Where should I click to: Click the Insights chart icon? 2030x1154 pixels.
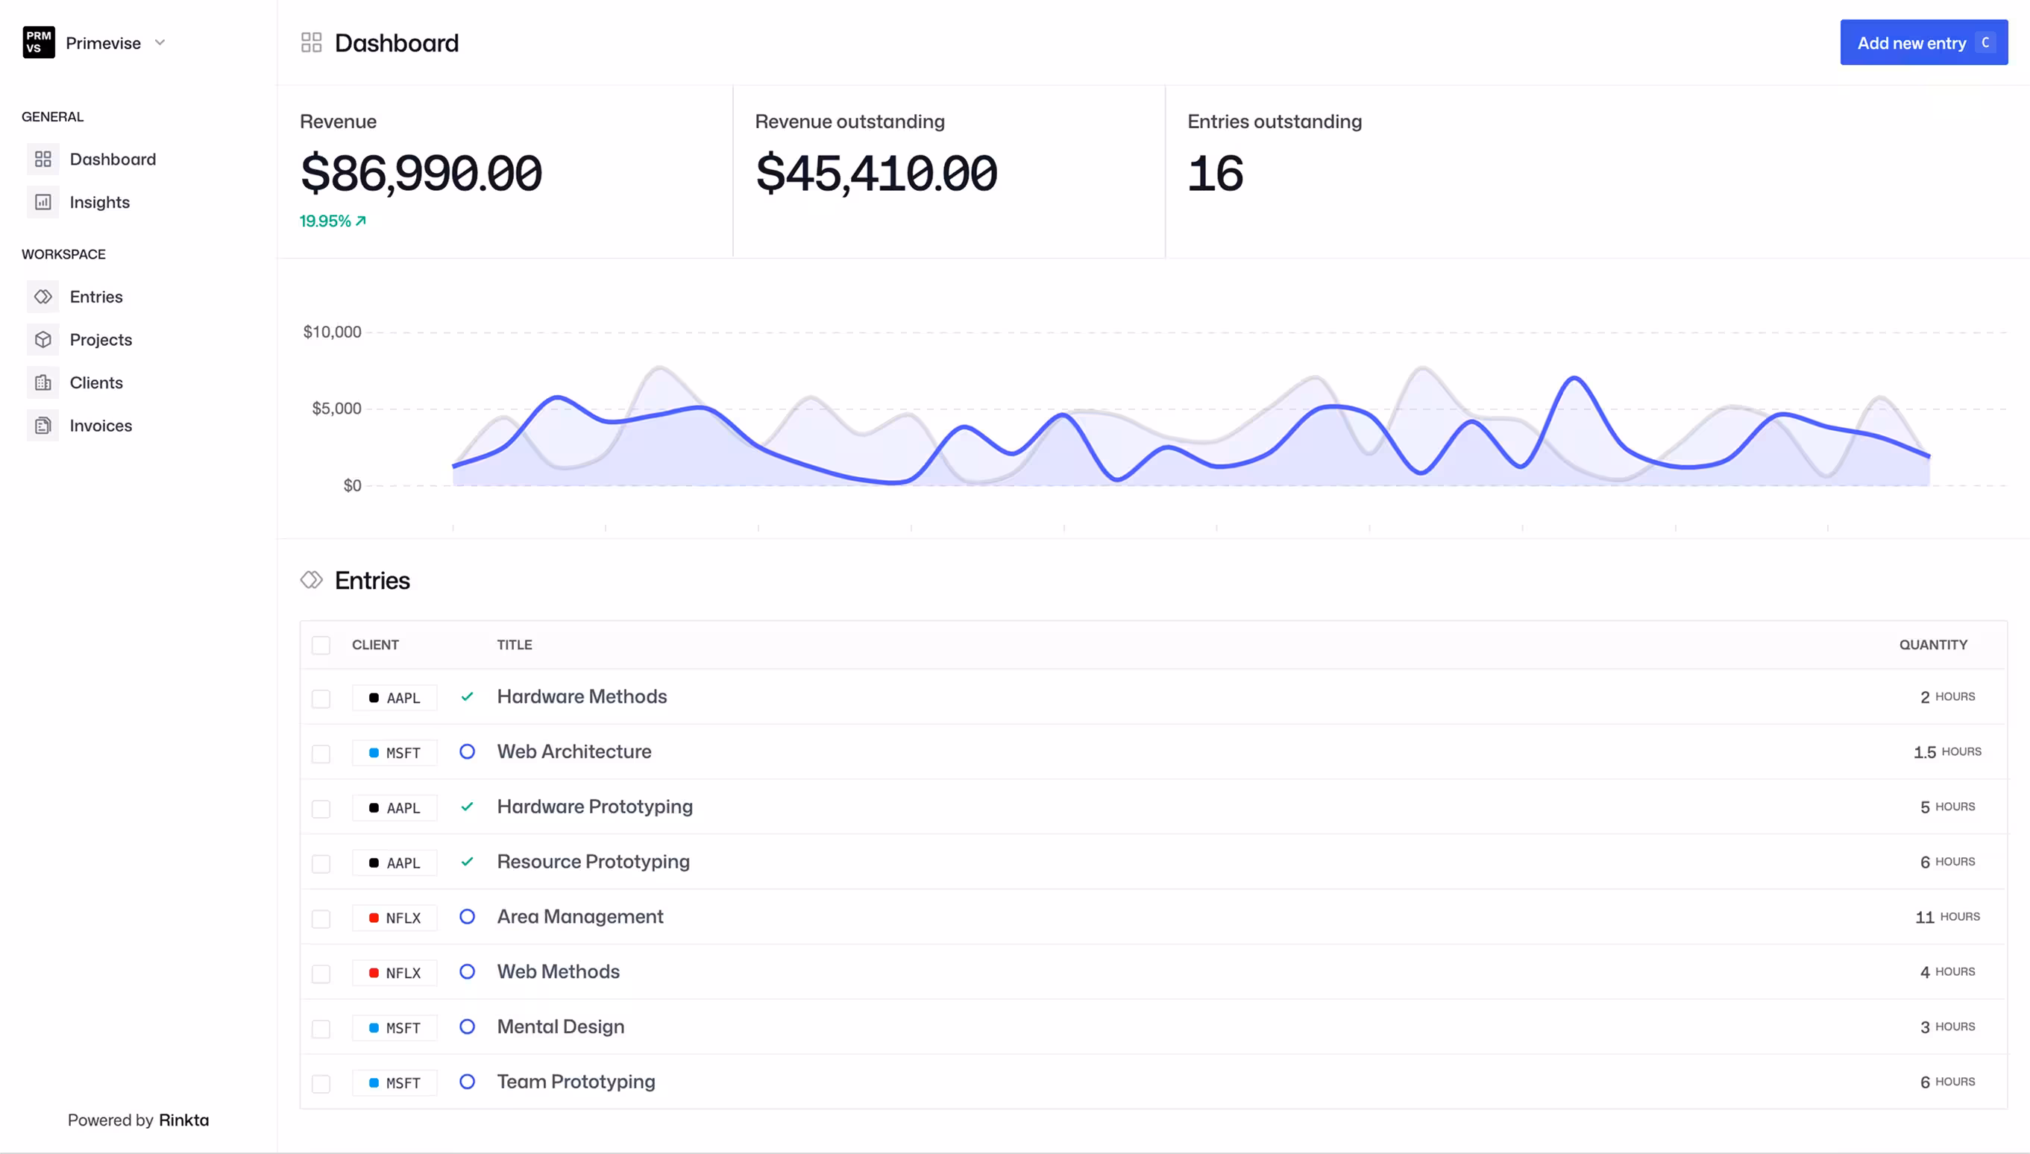(x=43, y=202)
